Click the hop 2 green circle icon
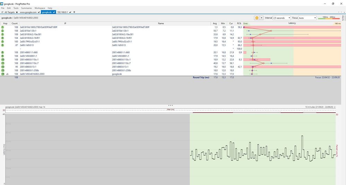Viewport: 346px width, 185px height. 3,30
